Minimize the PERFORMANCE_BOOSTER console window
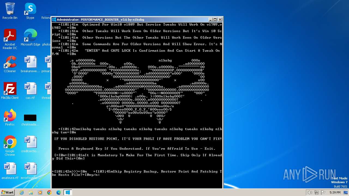349x196 pixels. 210,20
